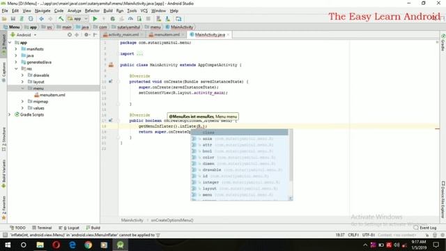
Task: Expand the manifests folder
Action: [16, 49]
